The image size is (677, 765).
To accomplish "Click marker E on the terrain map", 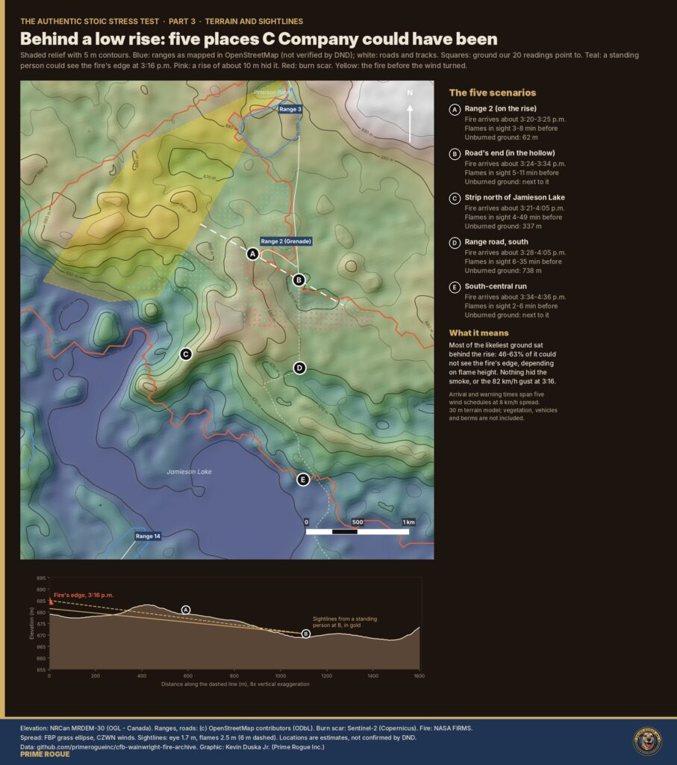I will [303, 480].
